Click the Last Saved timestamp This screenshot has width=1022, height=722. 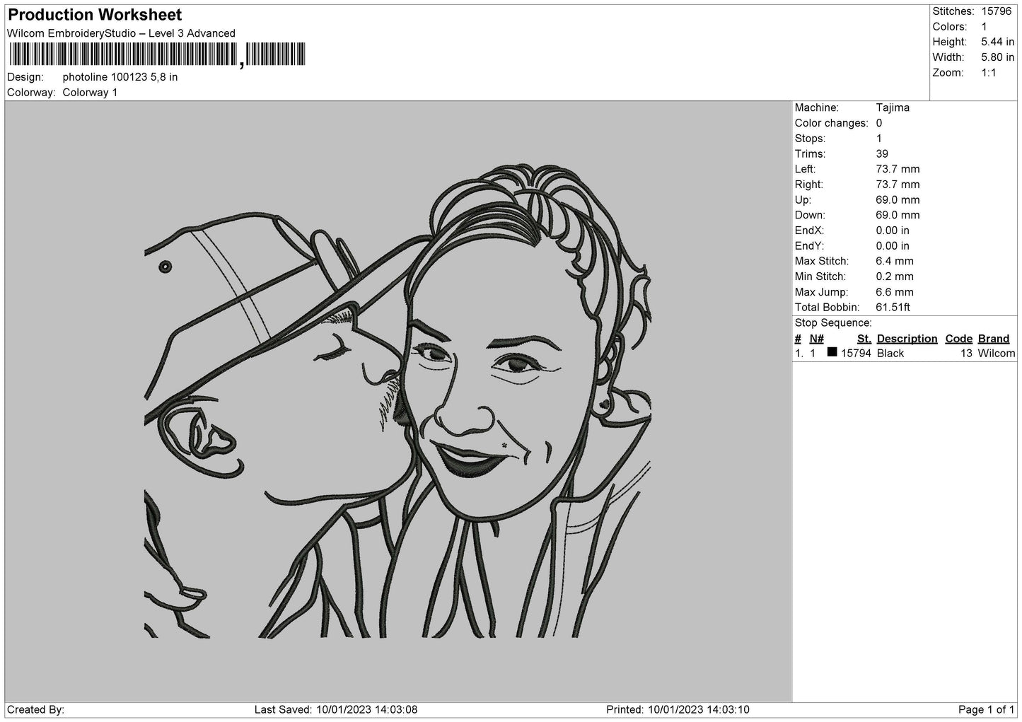point(335,709)
